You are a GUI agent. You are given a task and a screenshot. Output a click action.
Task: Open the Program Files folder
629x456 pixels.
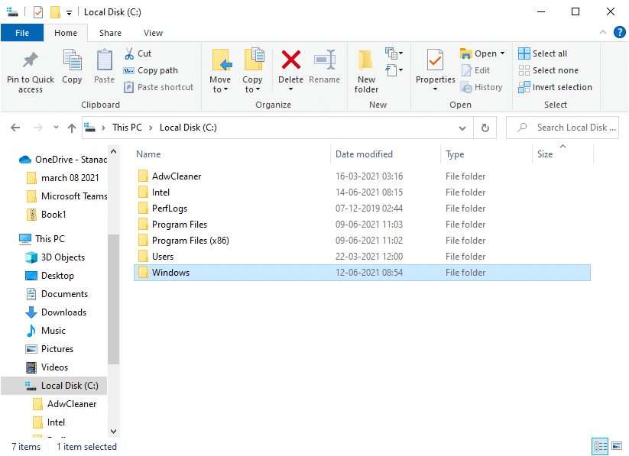click(178, 224)
